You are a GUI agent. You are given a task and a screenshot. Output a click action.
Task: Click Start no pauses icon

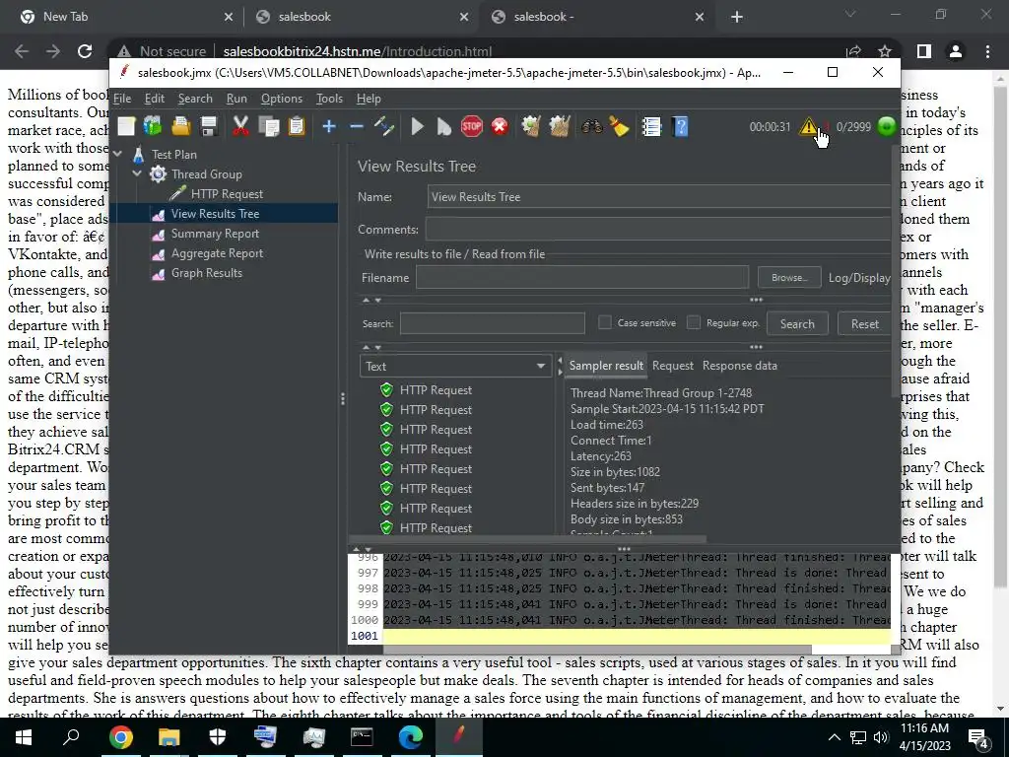(x=444, y=126)
